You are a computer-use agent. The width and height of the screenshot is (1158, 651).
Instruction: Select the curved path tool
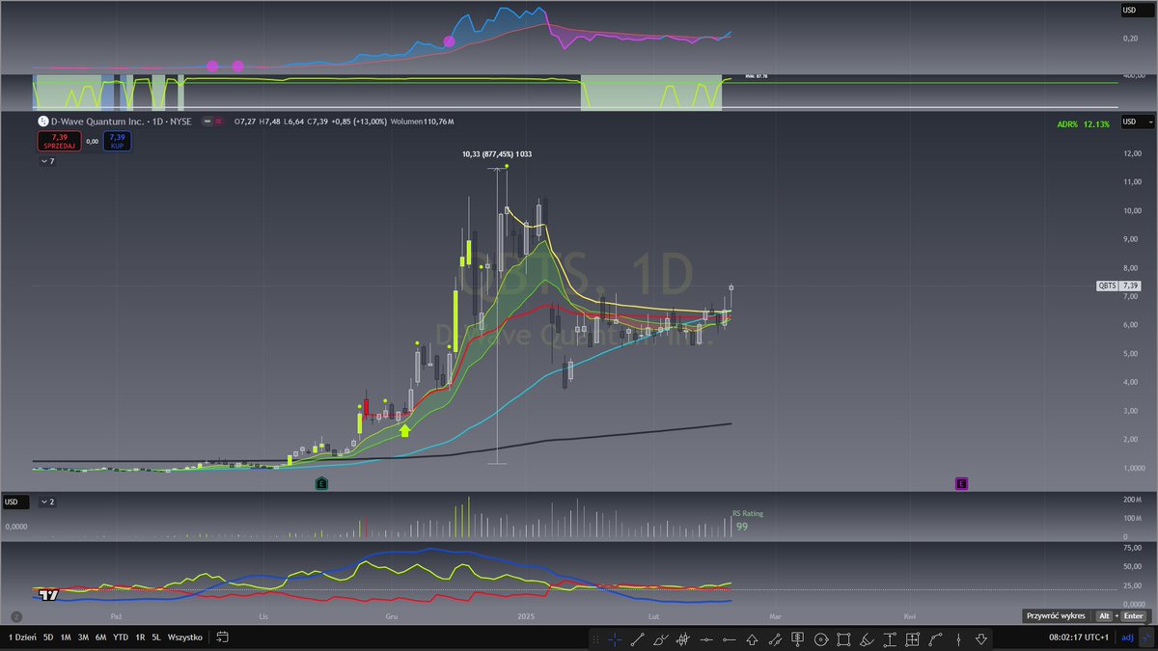point(935,639)
